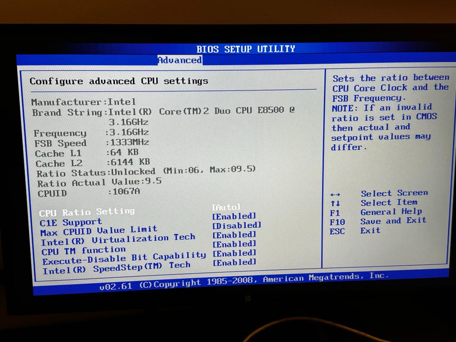The width and height of the screenshot is (456, 342).
Task: Click the Select Screen label
Action: [394, 193]
